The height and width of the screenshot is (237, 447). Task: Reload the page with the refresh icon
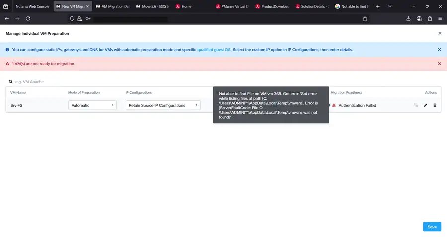click(x=28, y=18)
